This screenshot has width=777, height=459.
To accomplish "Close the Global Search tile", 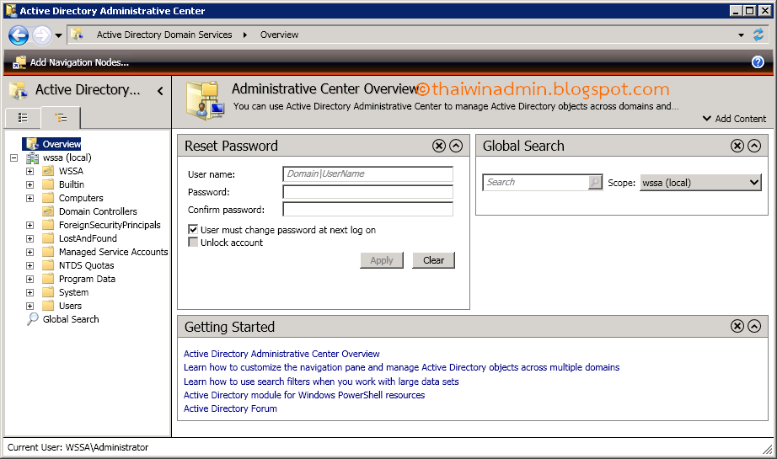I will (737, 146).
